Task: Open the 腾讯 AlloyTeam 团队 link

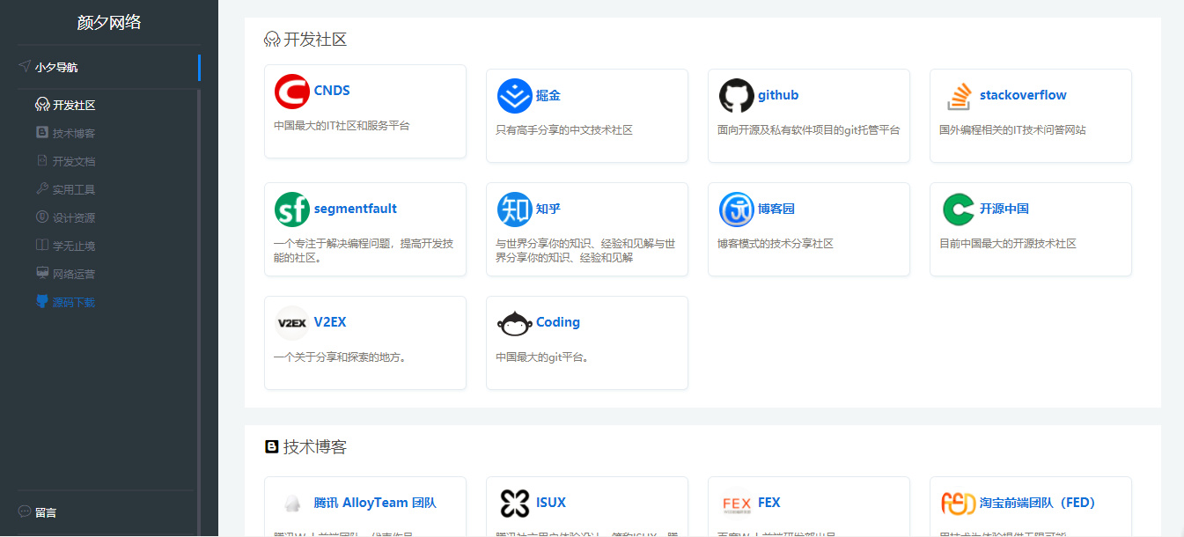Action: pos(375,503)
